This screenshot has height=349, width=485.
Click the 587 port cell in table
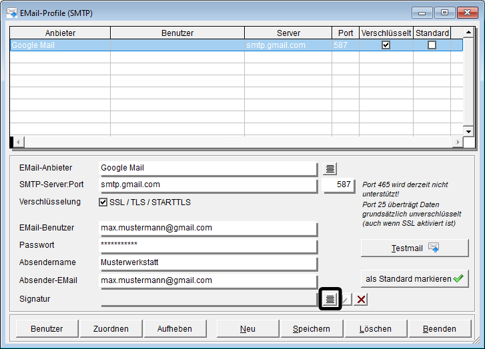346,45
